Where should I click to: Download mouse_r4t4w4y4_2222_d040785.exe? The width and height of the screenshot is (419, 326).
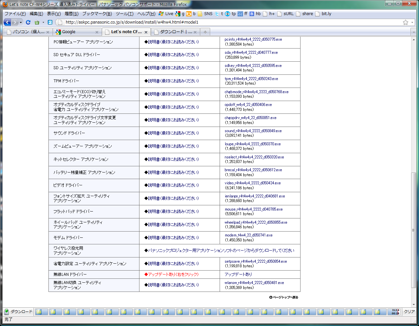click(x=254, y=209)
